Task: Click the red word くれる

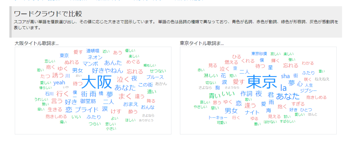Action: [x=248, y=61]
